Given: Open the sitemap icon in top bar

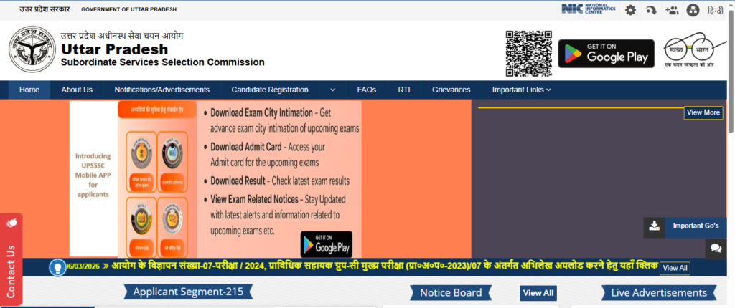Looking at the screenshot, I should [x=693, y=10].
